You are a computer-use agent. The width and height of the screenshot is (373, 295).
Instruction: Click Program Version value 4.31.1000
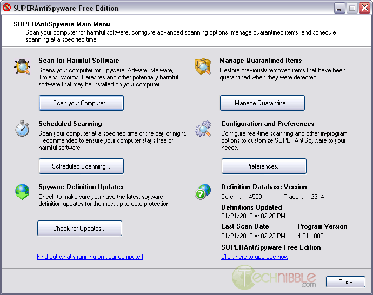[x=310, y=236]
